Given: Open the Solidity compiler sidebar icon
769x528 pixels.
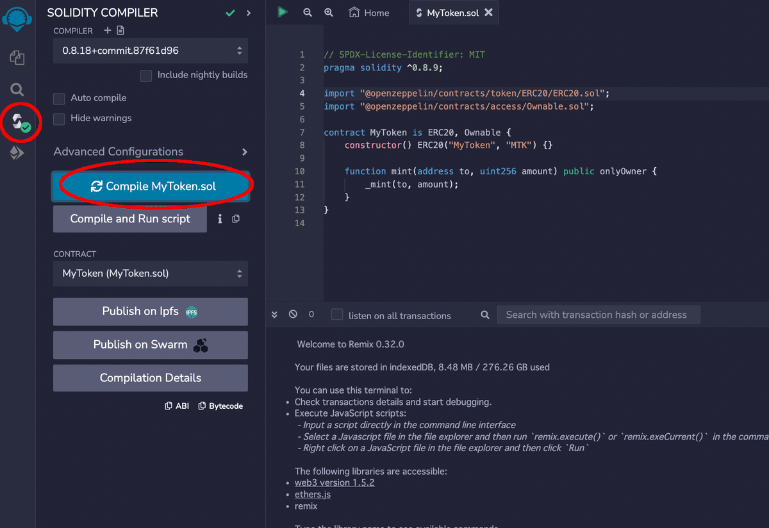Looking at the screenshot, I should coord(20,122).
